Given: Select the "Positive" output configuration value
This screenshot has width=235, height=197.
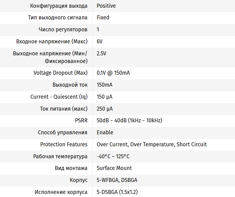Looking at the screenshot, I should click(106, 6).
